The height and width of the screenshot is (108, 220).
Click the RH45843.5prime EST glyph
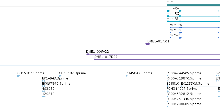point(127,76)
